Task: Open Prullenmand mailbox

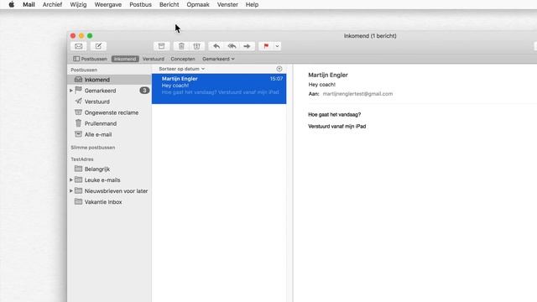Action: click(109, 123)
